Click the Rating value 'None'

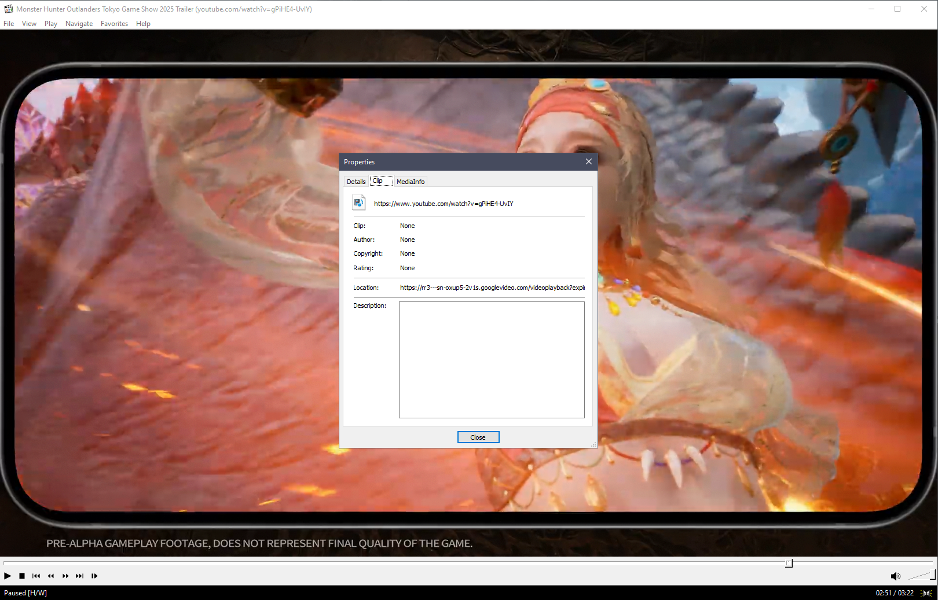pos(408,268)
